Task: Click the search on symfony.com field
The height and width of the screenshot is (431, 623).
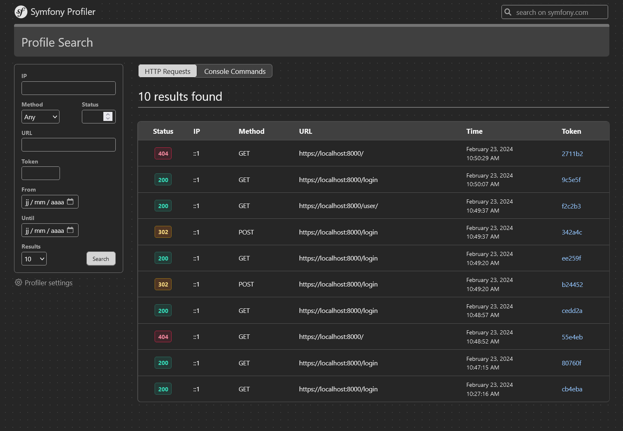Action: point(554,12)
